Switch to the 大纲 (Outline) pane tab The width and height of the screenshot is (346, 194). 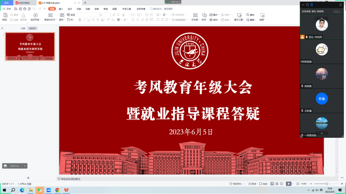click(x=23, y=28)
